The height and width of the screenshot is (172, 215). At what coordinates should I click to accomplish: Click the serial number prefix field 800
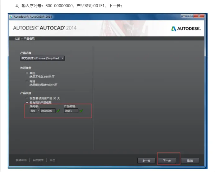click(33, 111)
